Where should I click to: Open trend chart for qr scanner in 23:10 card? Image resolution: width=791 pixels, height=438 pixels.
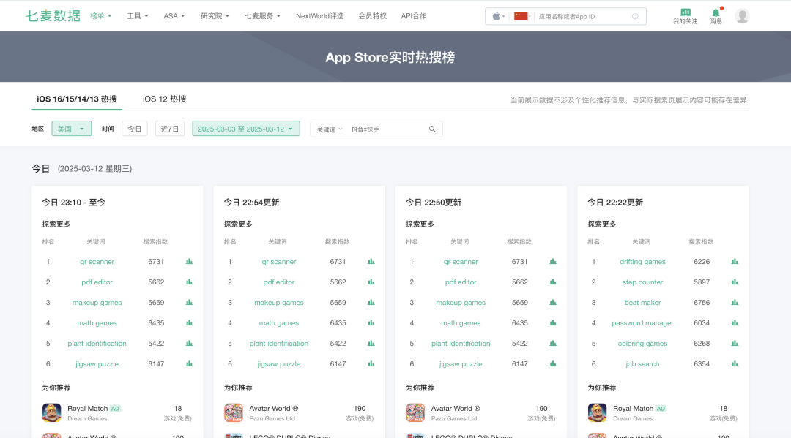pyautogui.click(x=189, y=261)
